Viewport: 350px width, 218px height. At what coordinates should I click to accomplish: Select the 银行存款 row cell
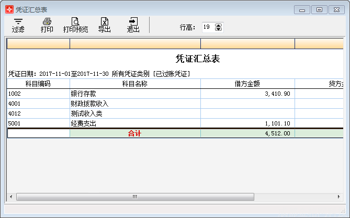tap(135, 94)
